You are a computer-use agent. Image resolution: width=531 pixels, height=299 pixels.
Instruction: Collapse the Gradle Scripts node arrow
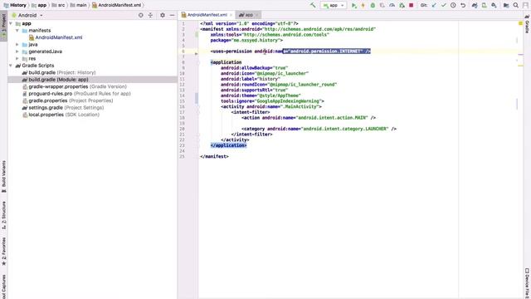[11, 66]
